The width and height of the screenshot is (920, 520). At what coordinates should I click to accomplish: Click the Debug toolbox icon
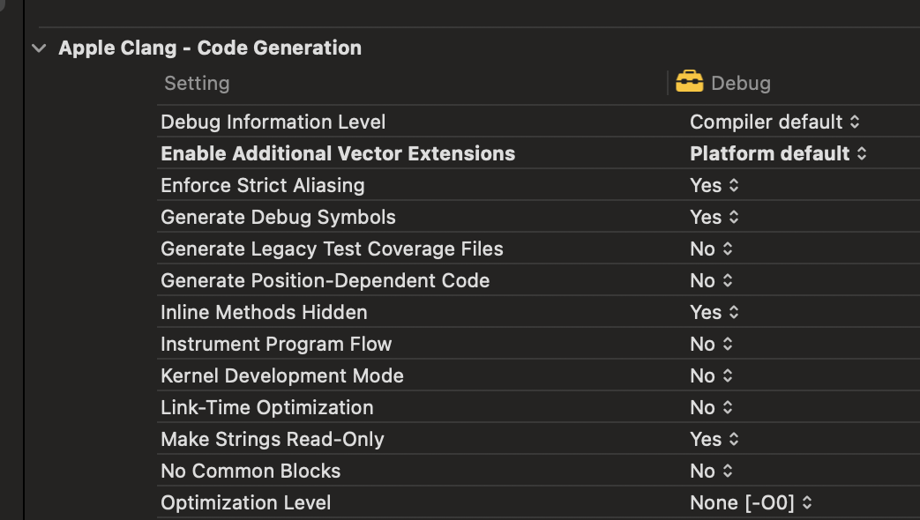pyautogui.click(x=690, y=82)
